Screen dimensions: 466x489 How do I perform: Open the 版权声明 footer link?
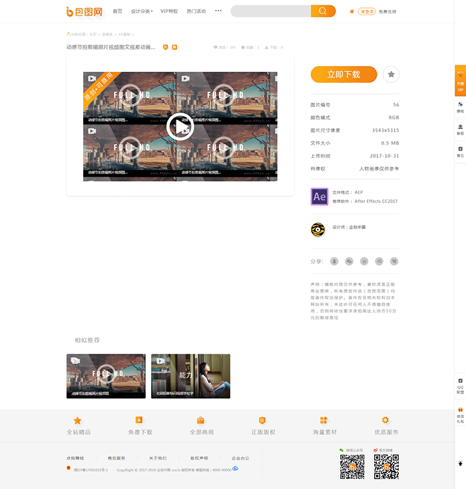(199, 458)
